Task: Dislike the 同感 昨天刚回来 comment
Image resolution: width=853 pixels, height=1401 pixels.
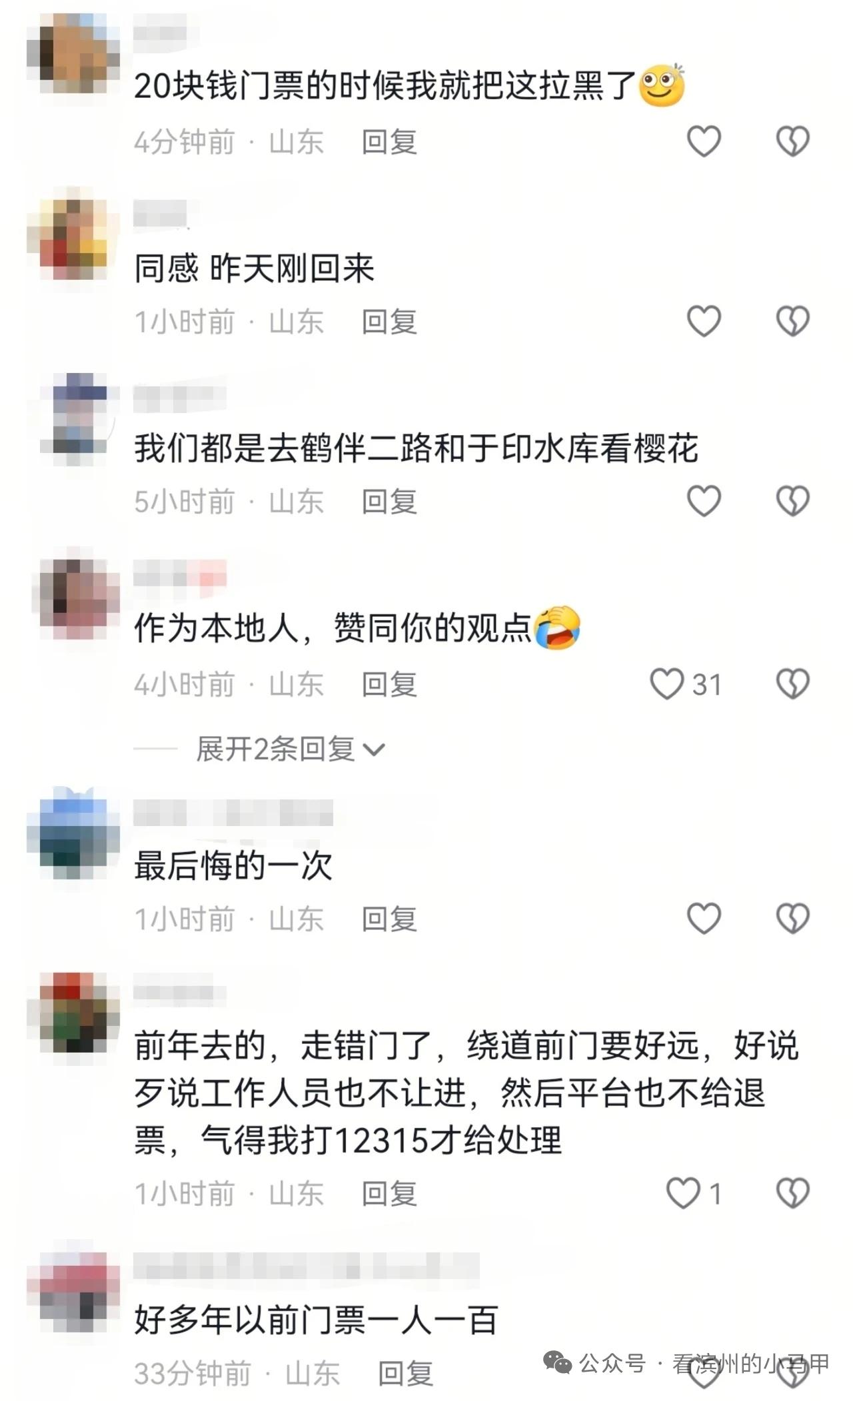Action: click(x=792, y=321)
